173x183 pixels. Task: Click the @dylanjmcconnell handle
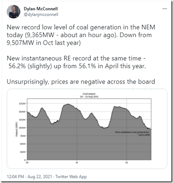tap(41, 15)
